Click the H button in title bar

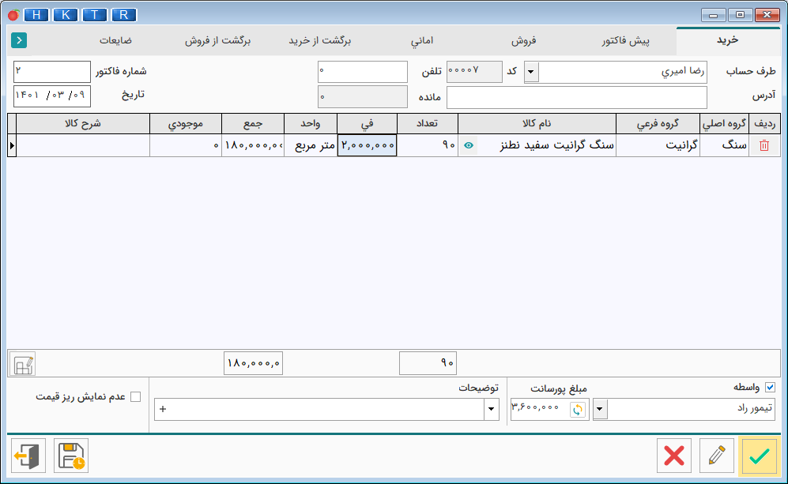(x=36, y=15)
